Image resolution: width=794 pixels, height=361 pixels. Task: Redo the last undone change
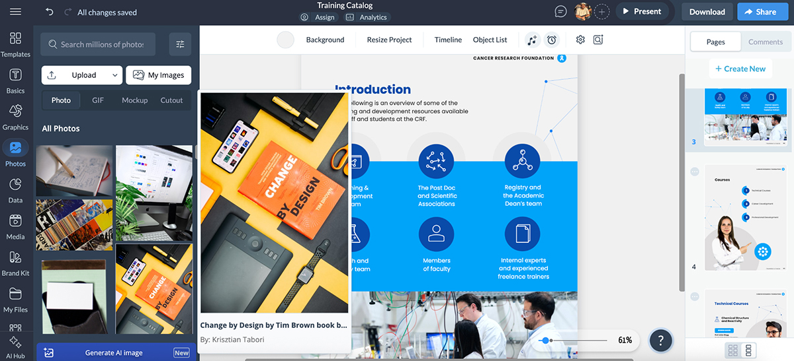[x=67, y=12]
